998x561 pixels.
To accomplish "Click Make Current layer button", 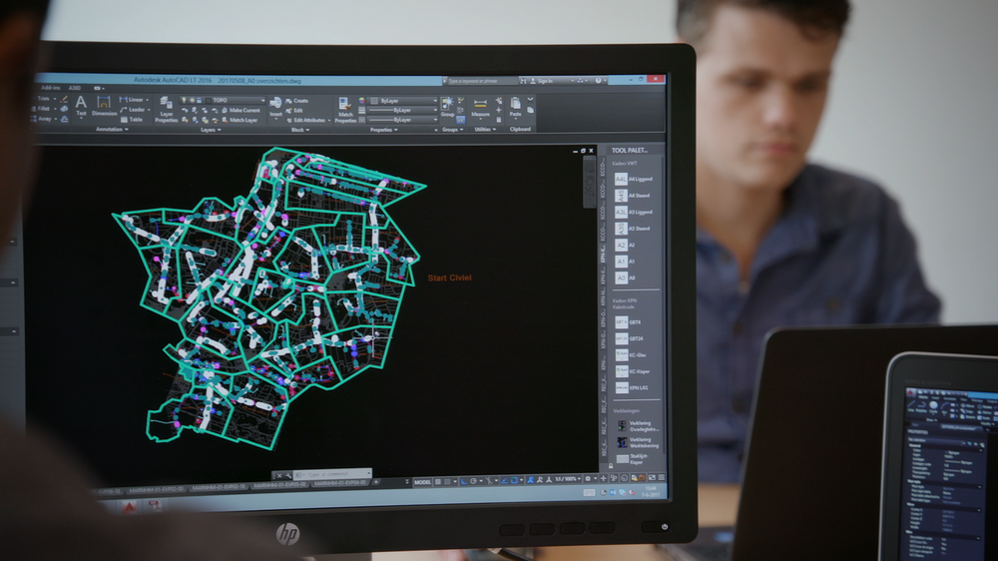I will point(240,110).
